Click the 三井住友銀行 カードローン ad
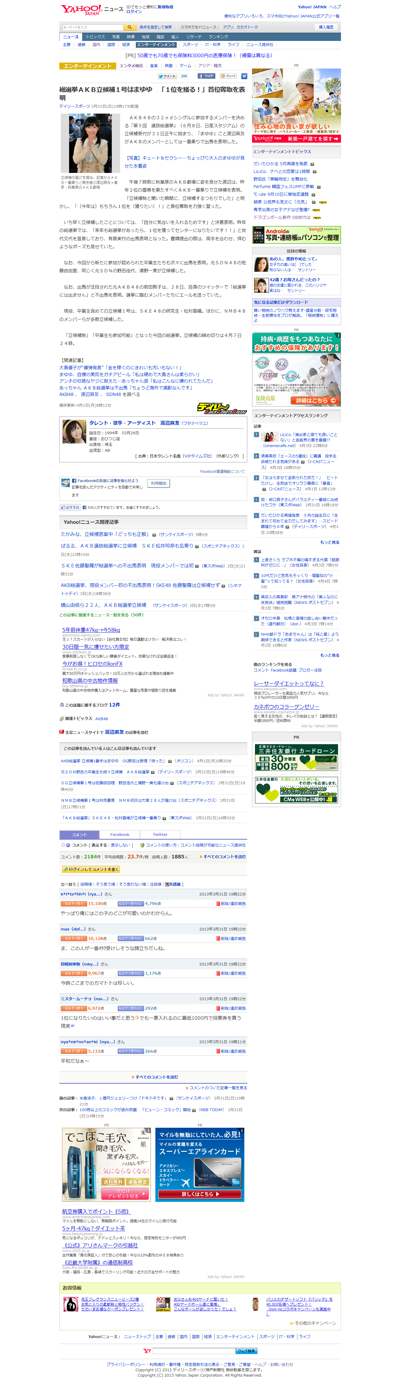 (x=297, y=758)
